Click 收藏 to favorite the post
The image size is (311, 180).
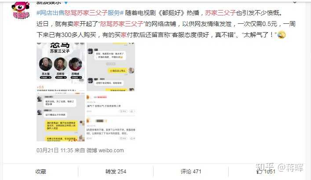pyautogui.click(x=40, y=172)
